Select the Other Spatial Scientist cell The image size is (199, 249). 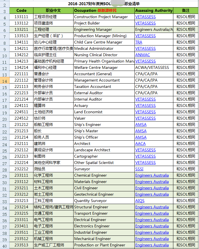(104, 163)
